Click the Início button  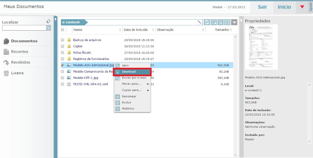(284, 7)
